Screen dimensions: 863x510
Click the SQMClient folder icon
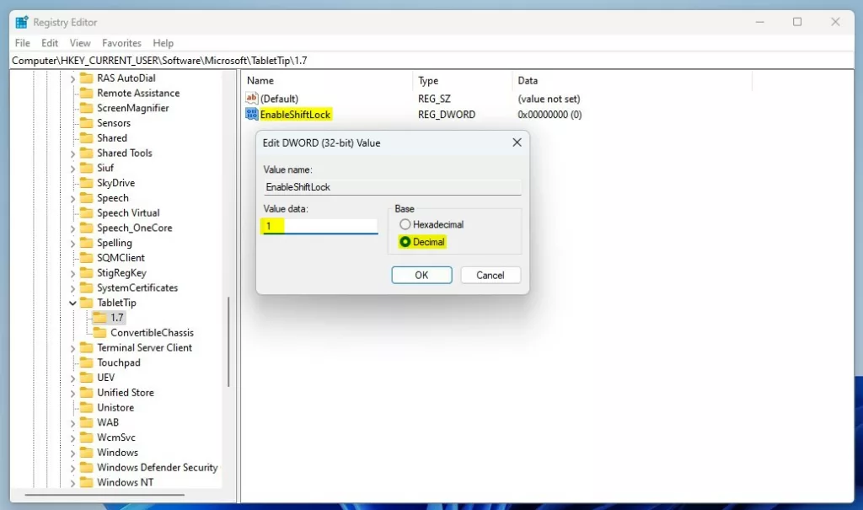87,257
